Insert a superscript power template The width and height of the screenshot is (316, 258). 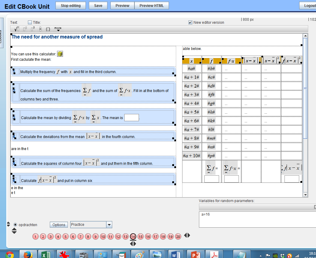25,29
